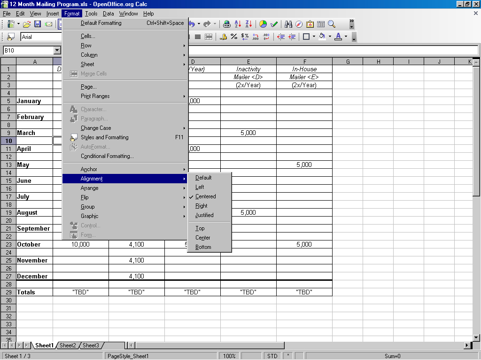Select Centered alignment option
The width and height of the screenshot is (481, 360).
click(x=206, y=196)
